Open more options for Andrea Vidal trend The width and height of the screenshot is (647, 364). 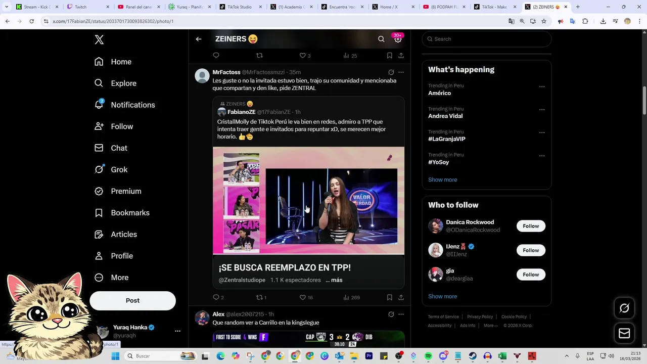542,110
